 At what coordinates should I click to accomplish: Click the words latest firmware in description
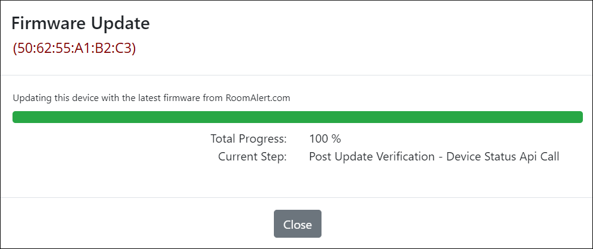(161, 98)
